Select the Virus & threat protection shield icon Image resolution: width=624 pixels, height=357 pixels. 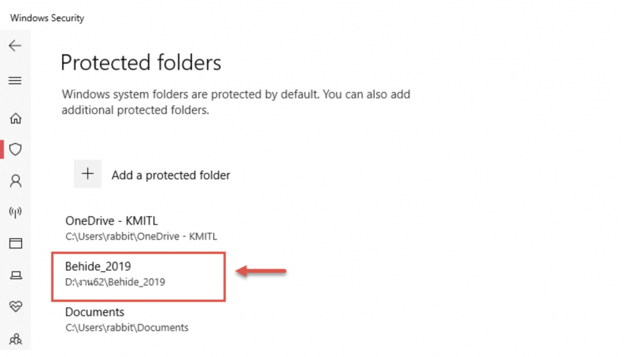[x=15, y=149]
